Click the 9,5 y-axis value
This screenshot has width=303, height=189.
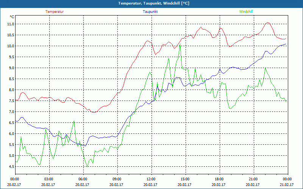12,57
